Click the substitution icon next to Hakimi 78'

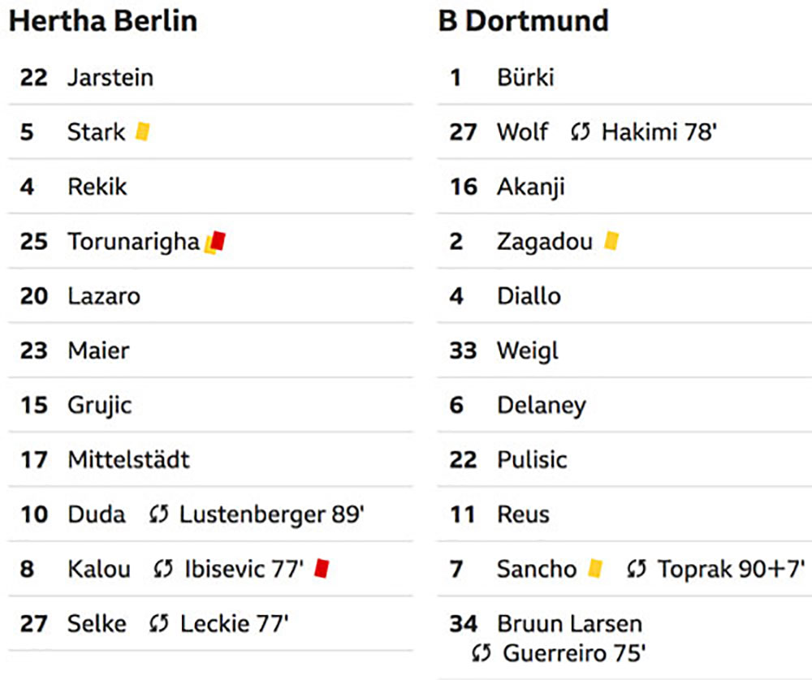[580, 132]
